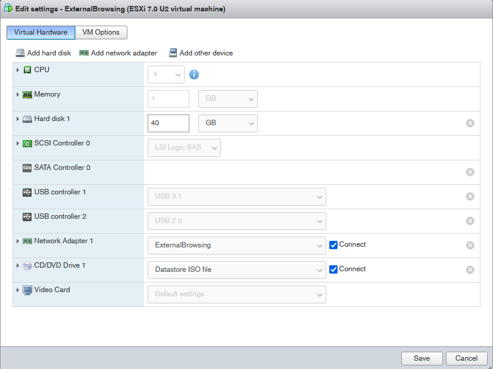Uncheck Connect for CD/DVD Drive 1
Screen dimensions: 493x369
[x=333, y=269]
